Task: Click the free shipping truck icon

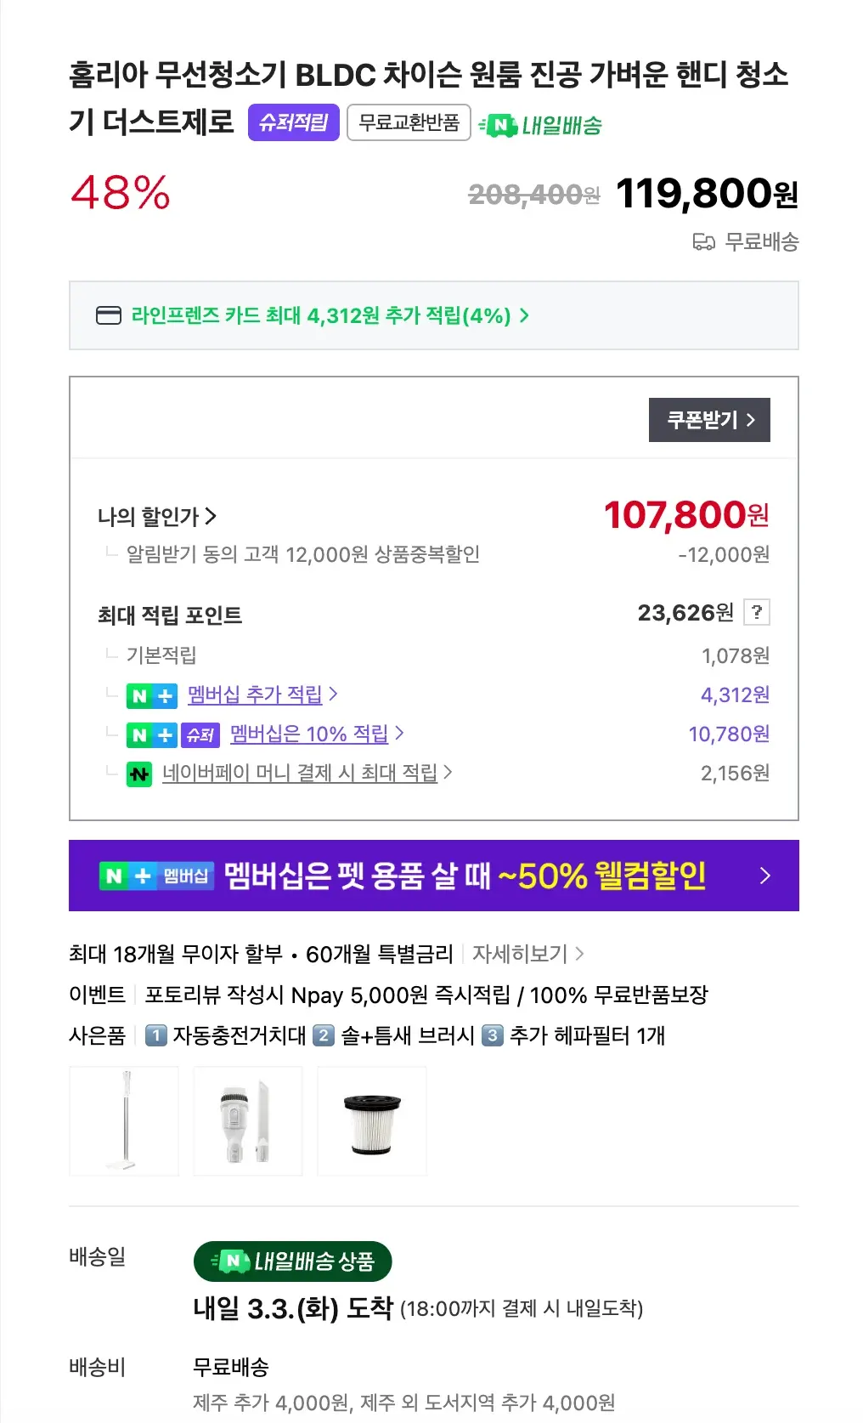Action: (x=703, y=242)
